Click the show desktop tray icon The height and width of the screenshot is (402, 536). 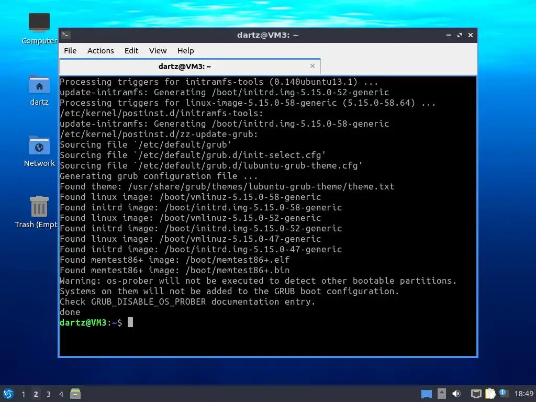point(426,394)
